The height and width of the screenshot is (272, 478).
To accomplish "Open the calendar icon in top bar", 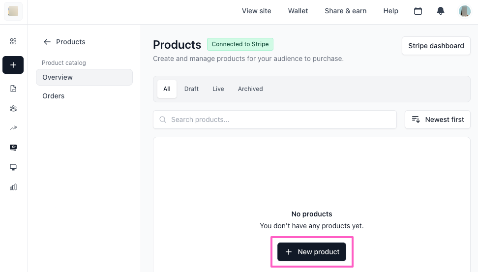I will click(418, 11).
